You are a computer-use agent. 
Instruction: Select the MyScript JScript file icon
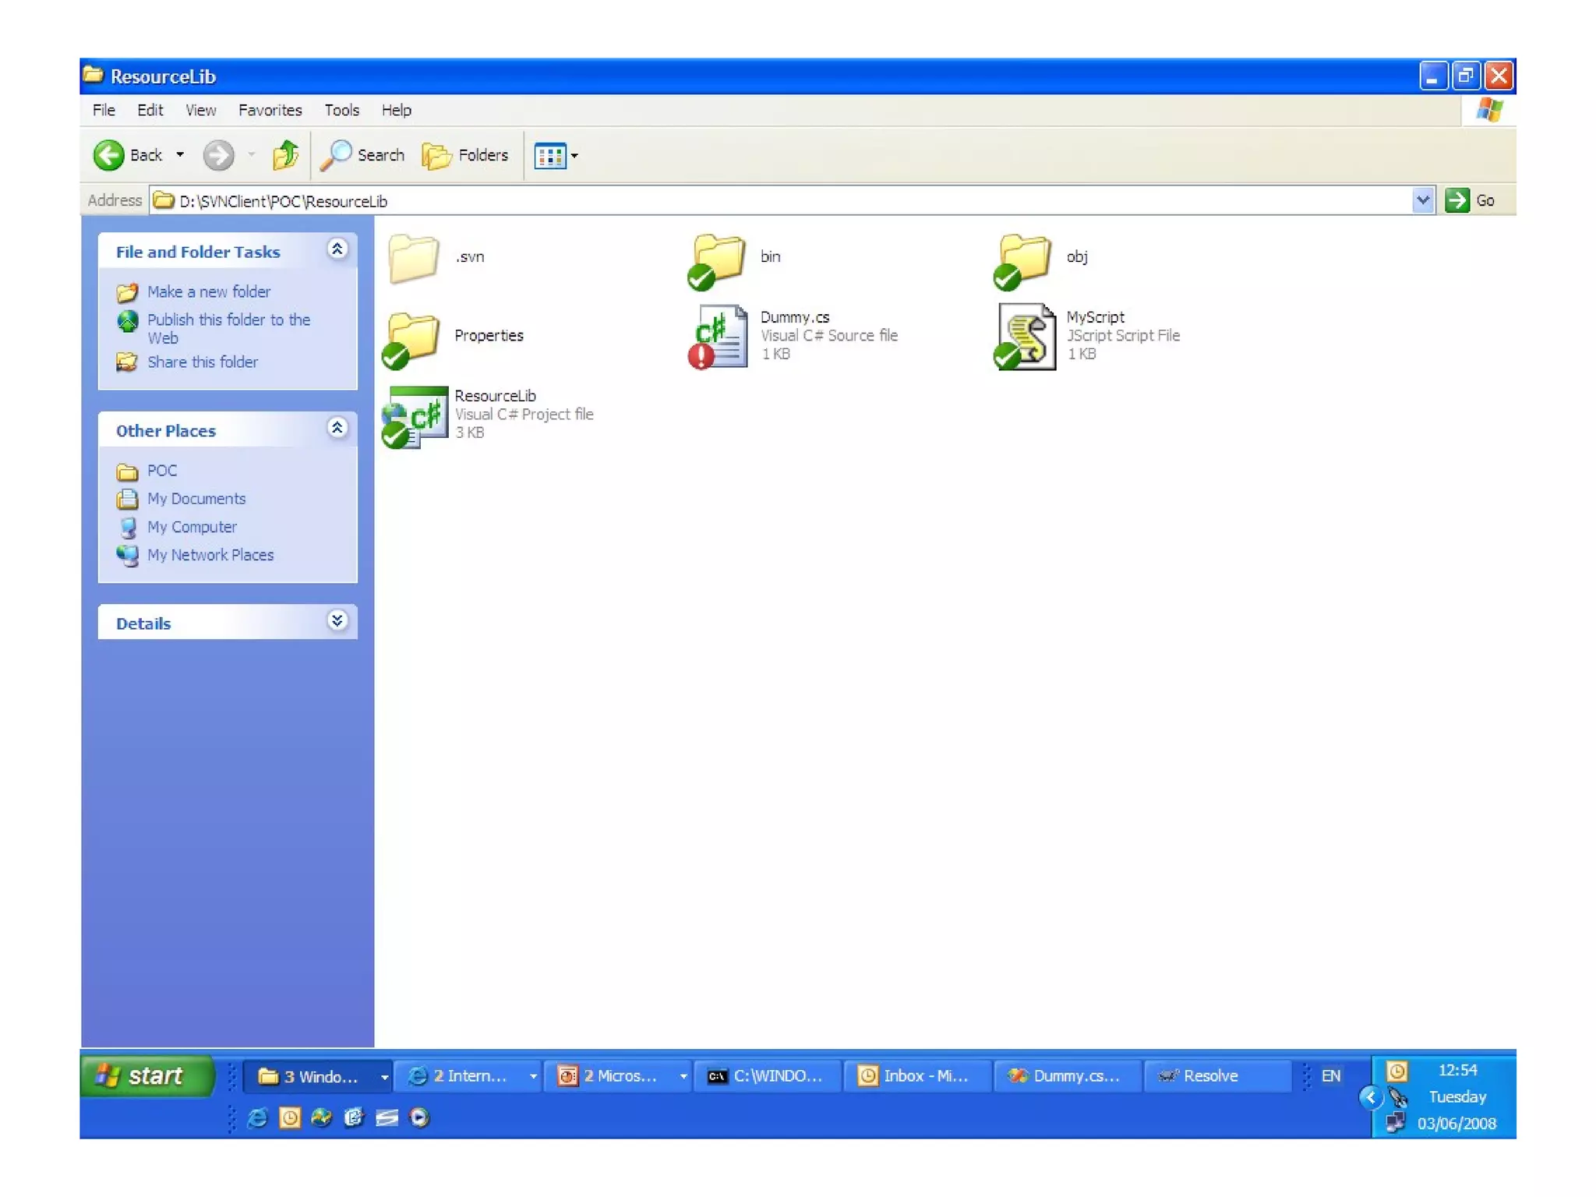[x=1026, y=336]
